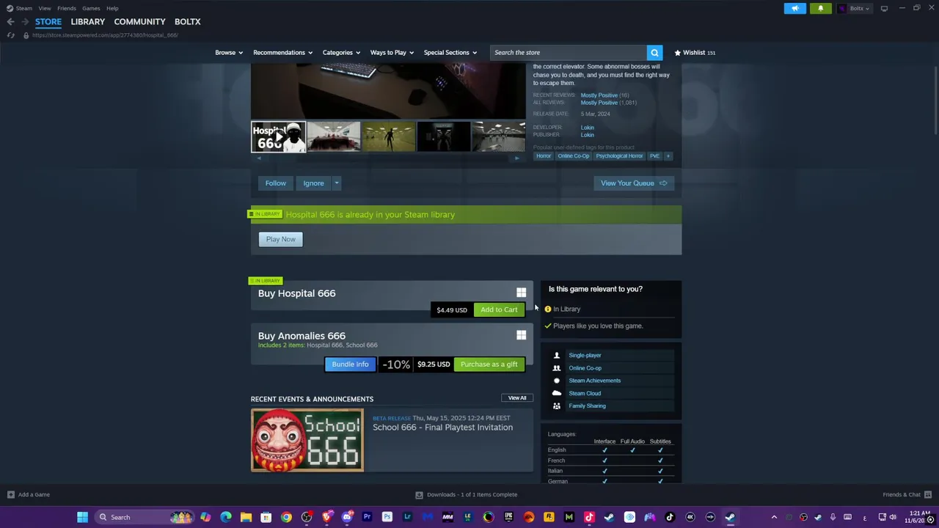Click the Psychological Horror tag
The width and height of the screenshot is (939, 528).
pos(619,156)
